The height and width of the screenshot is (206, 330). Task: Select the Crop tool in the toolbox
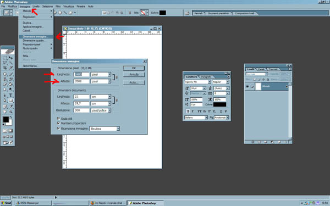5,68
